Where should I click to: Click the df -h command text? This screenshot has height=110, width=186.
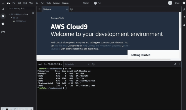[x=68, y=69]
